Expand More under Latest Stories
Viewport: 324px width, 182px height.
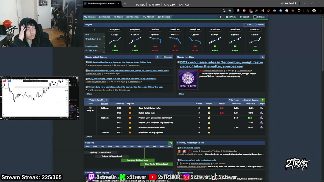[x=89, y=94]
